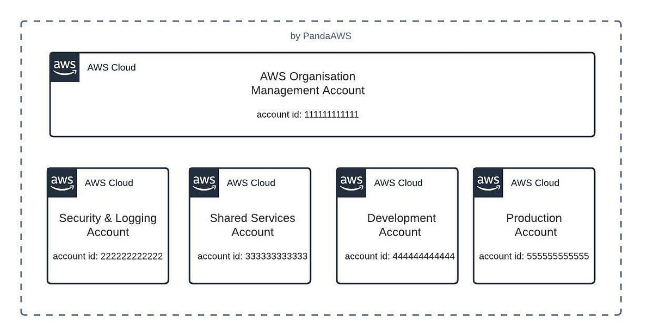Select the 'account id: 111111111111' text
Viewport: 653px width, 336px height.
coord(307,115)
